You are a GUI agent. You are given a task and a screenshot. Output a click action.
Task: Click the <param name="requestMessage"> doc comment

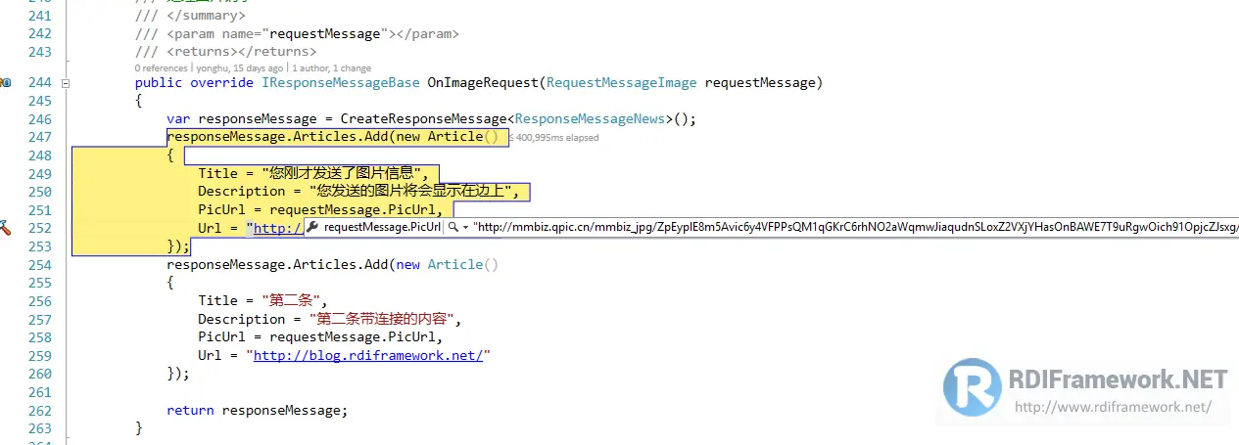[x=297, y=33]
